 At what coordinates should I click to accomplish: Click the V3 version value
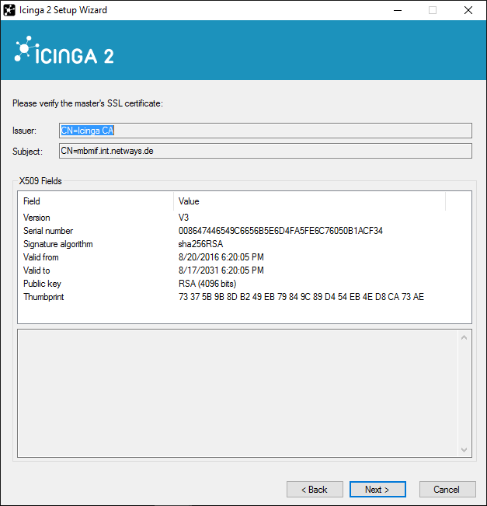(183, 218)
